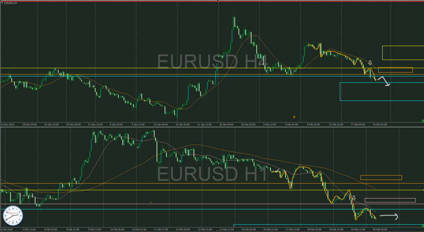The image size is (424, 232).
Task: Click the white down arrow on H4 chart
Action: (370, 63)
